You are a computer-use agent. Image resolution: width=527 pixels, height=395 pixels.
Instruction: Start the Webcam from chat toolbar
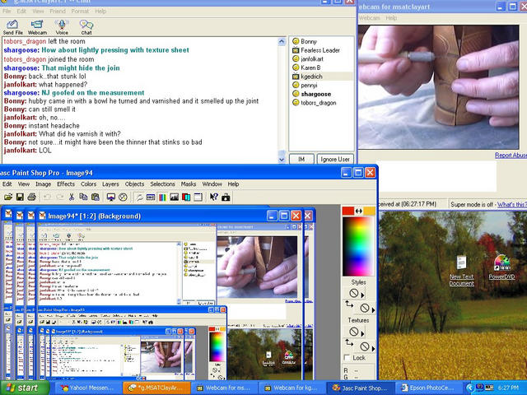coord(37,27)
